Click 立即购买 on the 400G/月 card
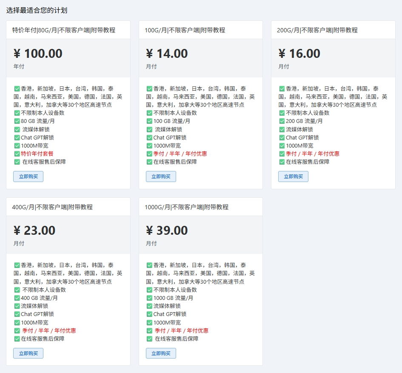Screen dimensions: 402x373 click(x=28, y=353)
